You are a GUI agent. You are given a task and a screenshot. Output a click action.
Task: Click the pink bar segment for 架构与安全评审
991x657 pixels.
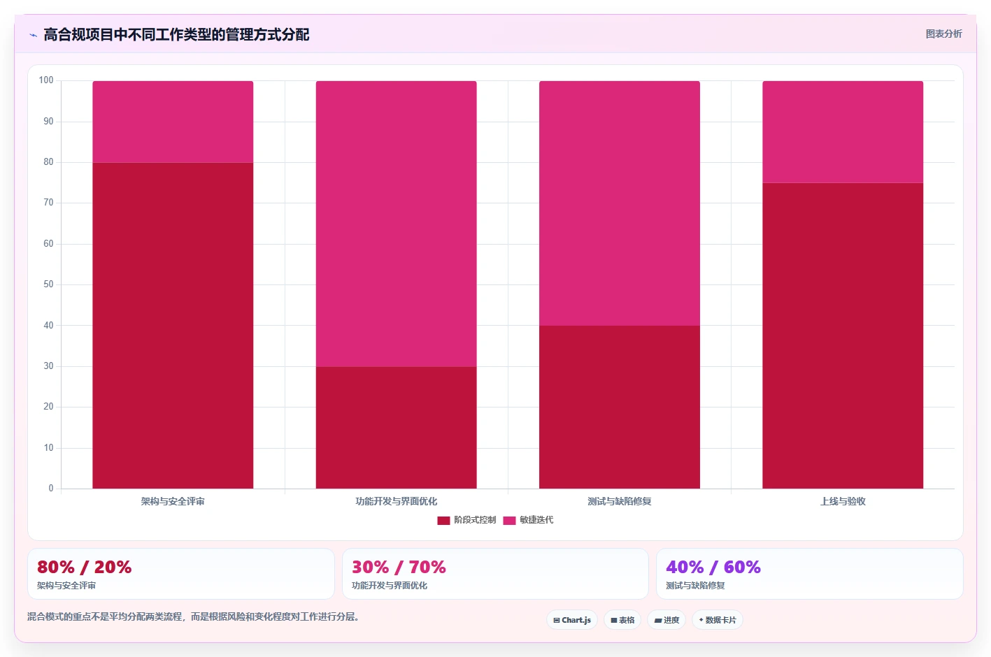173,122
